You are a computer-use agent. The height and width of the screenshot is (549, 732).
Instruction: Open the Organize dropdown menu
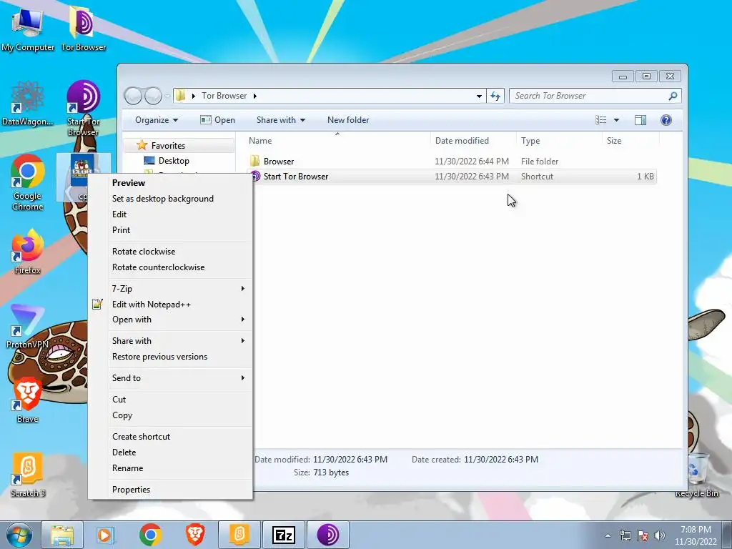pos(157,120)
